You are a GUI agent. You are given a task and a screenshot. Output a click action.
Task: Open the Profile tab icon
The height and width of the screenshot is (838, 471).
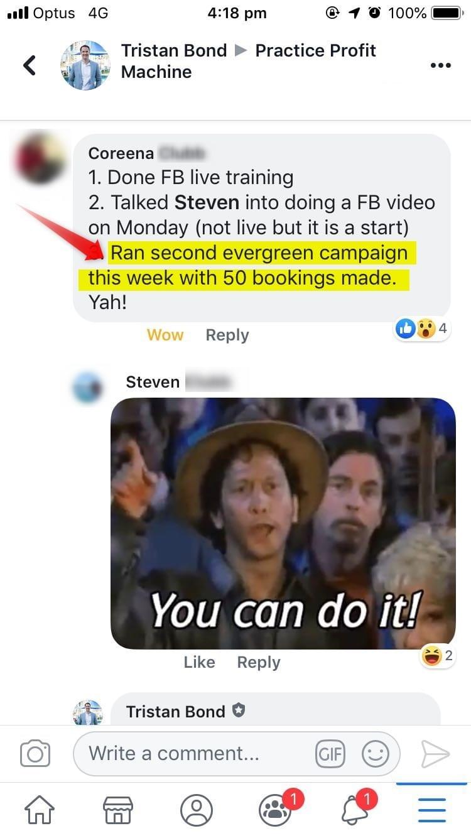197,810
